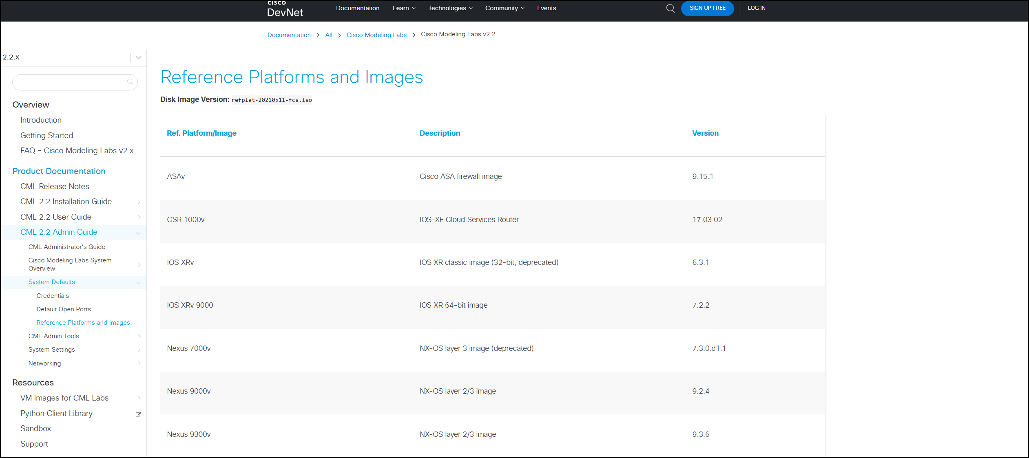Collapse System Defaults chevron
Image resolution: width=1029 pixels, height=458 pixels.
[x=138, y=282]
